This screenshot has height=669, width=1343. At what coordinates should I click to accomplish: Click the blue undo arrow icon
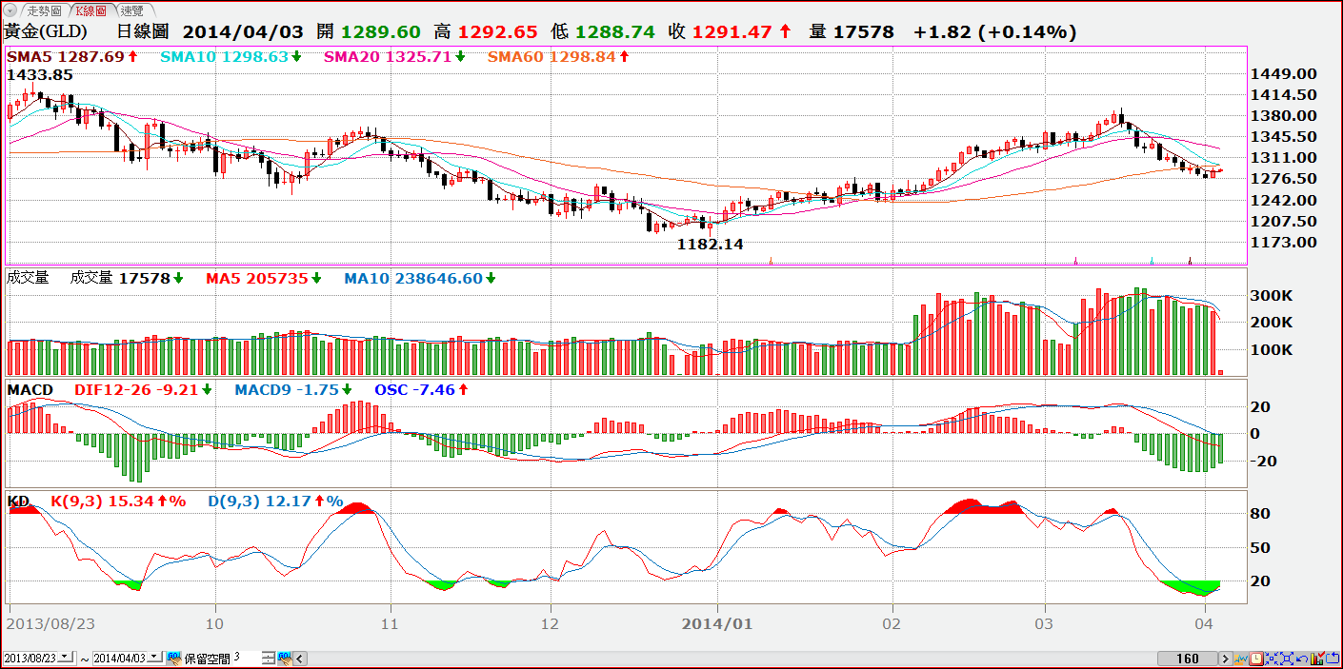coord(1302,659)
